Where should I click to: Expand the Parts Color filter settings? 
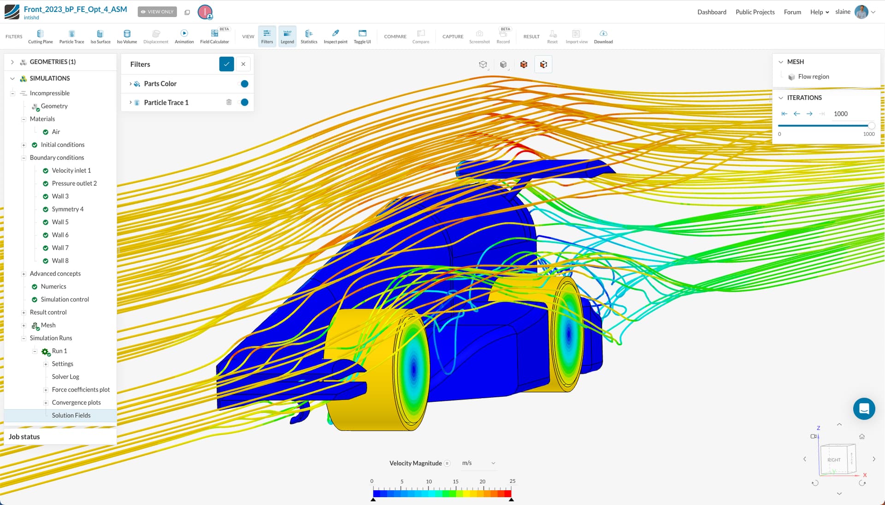(x=130, y=84)
